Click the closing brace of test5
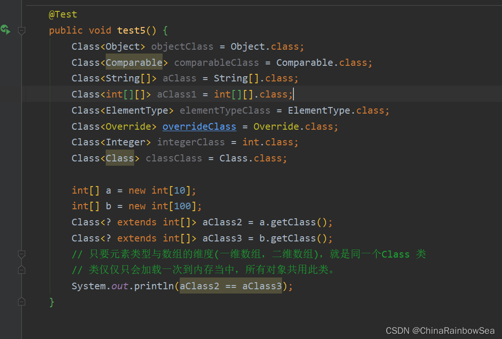The height and width of the screenshot is (339, 502). click(x=52, y=302)
